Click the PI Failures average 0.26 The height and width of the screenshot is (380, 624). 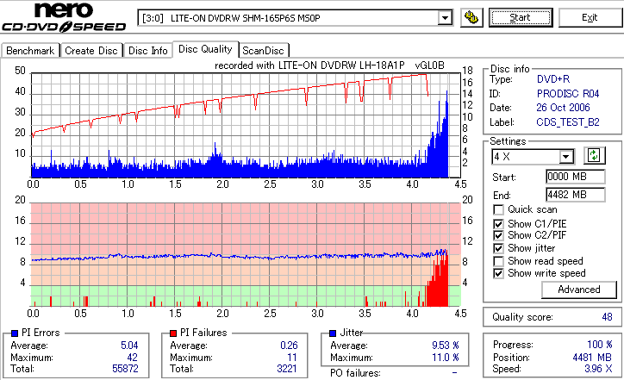[x=289, y=346]
